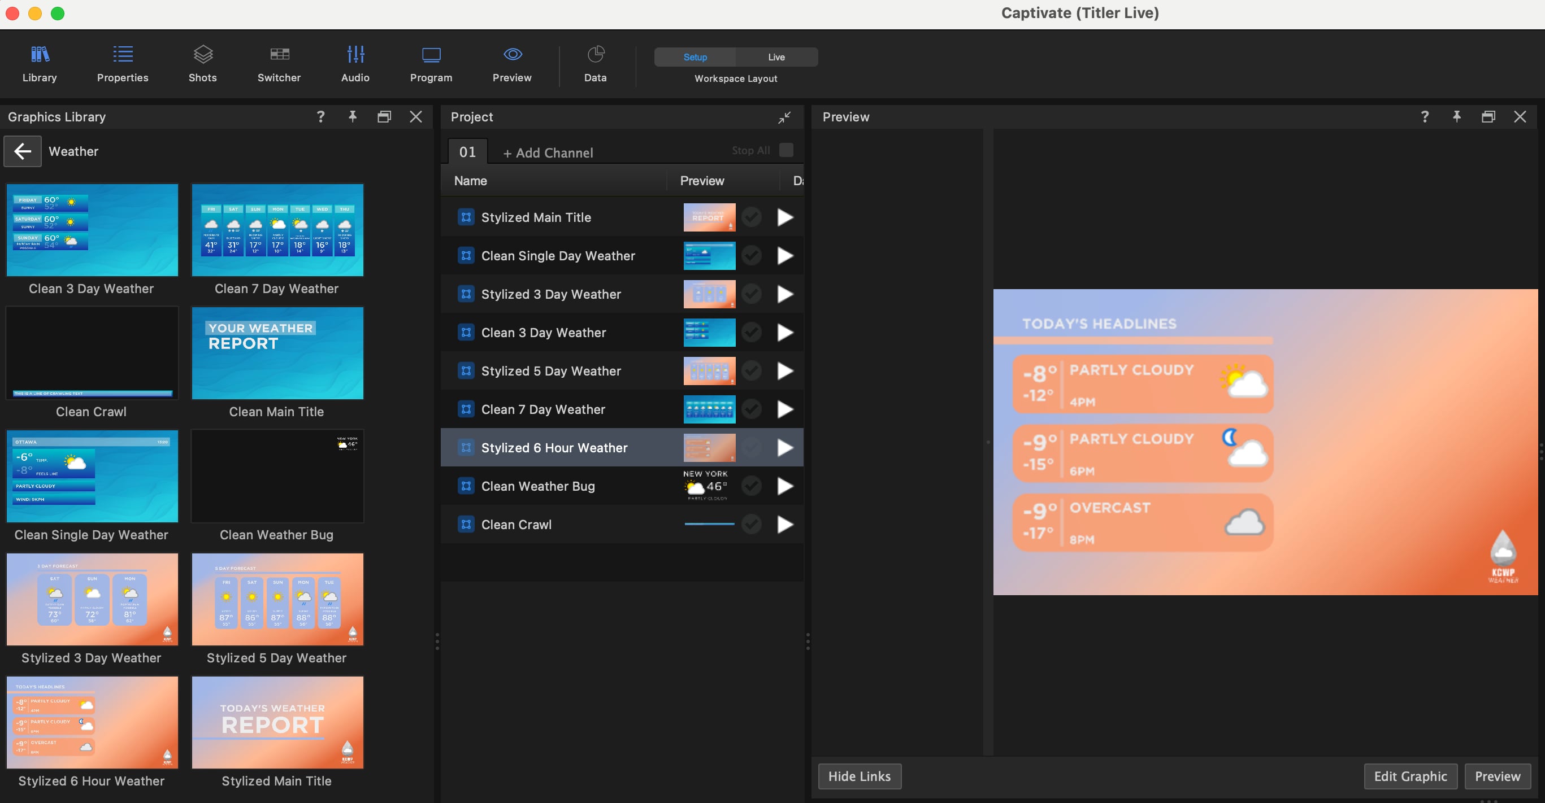
Task: Toggle check mark for Clean Weather Bug
Action: (752, 486)
